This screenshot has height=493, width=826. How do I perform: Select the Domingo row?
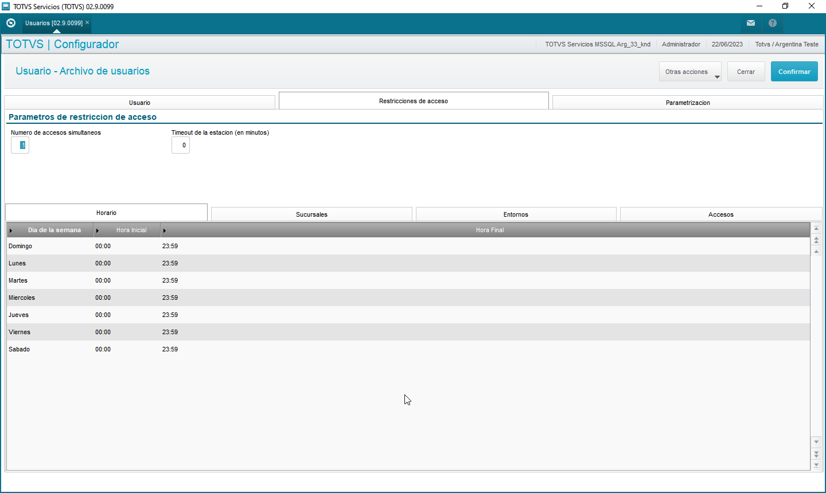[408, 246]
